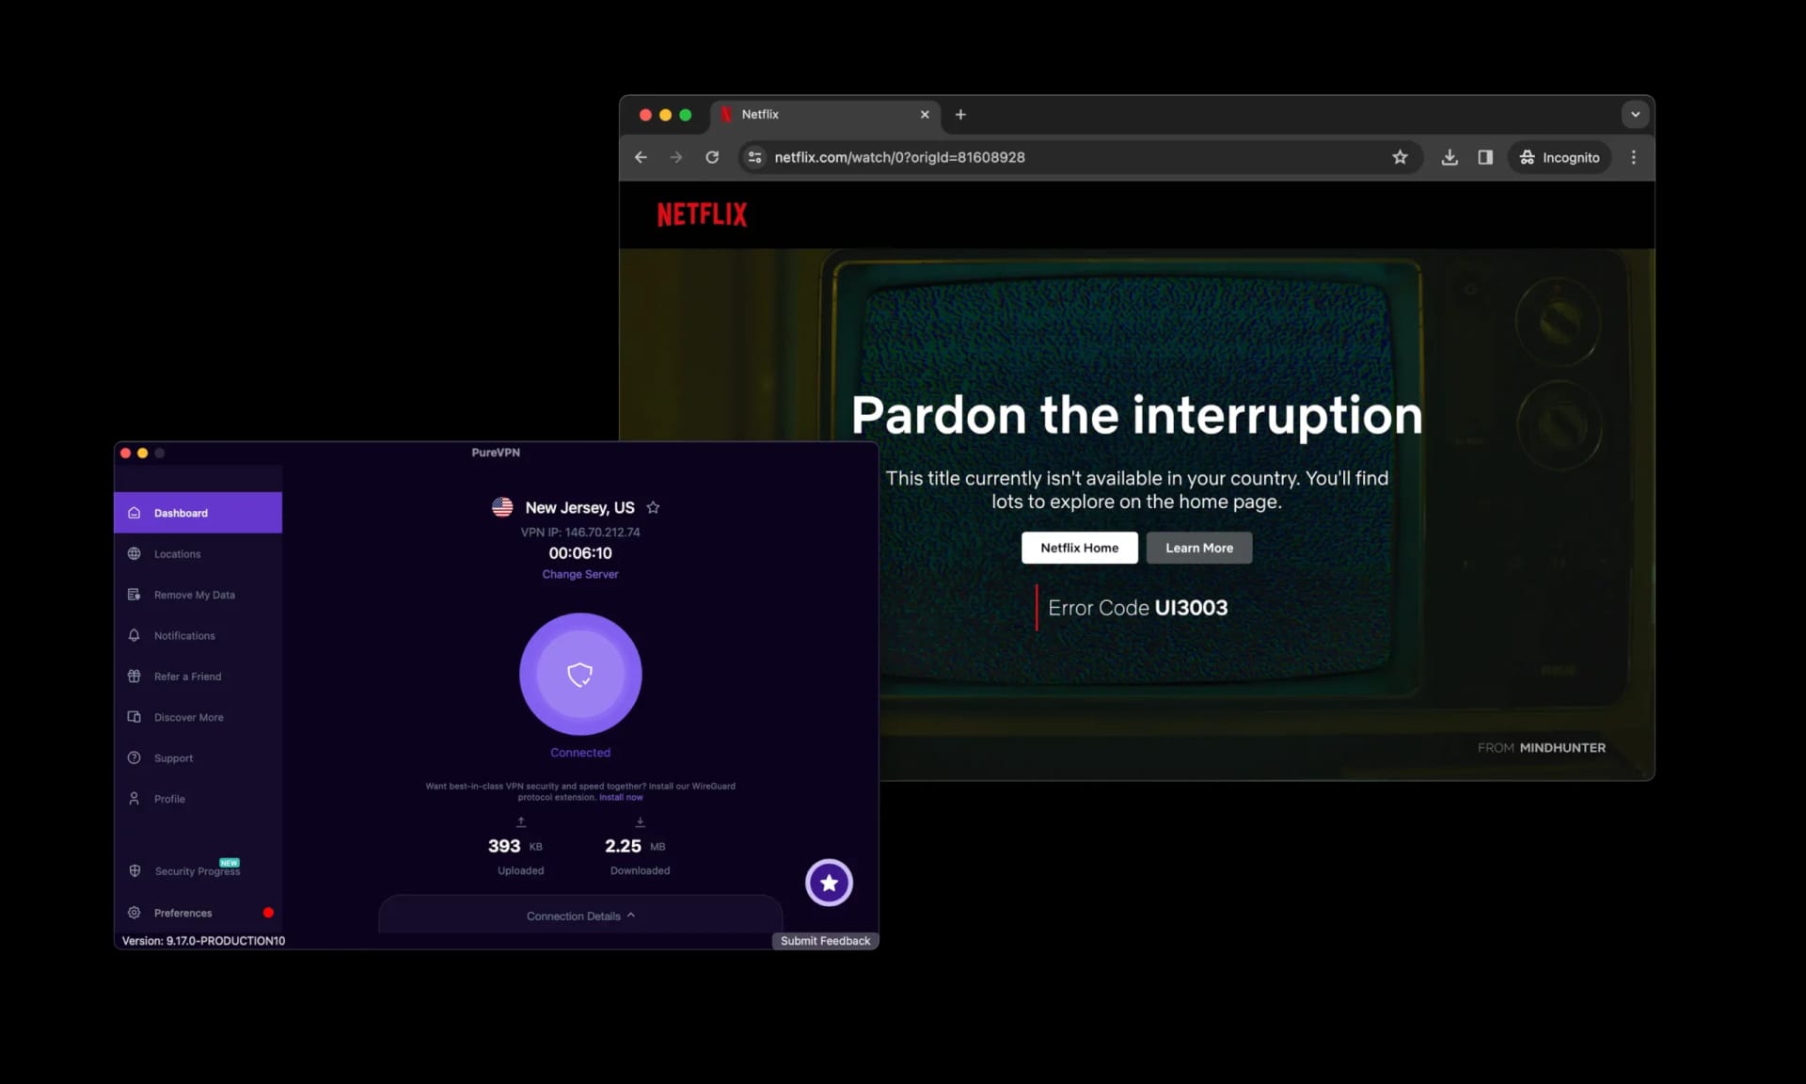
Task: Open Preferences panel in PureVPN
Action: [183, 913]
